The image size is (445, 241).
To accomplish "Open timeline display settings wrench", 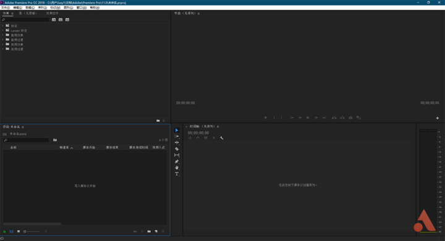I will (x=221, y=138).
